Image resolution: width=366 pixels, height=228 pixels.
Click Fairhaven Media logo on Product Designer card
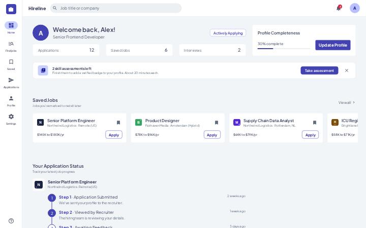click(138, 123)
